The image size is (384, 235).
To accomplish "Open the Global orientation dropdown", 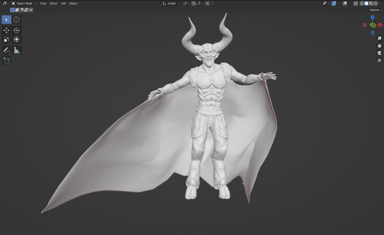I will pos(171,3).
